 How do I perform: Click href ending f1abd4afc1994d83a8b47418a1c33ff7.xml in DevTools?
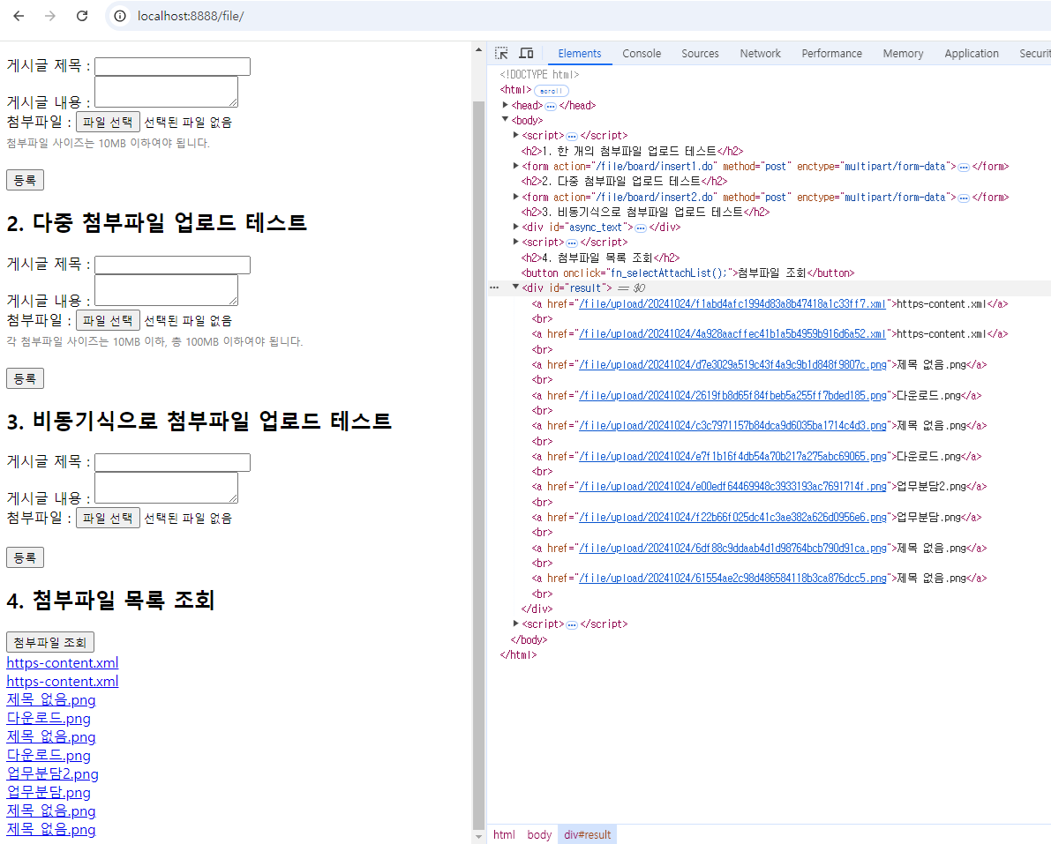[x=732, y=303]
